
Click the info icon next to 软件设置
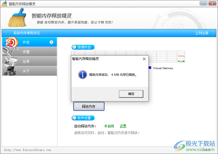(x=74, y=118)
